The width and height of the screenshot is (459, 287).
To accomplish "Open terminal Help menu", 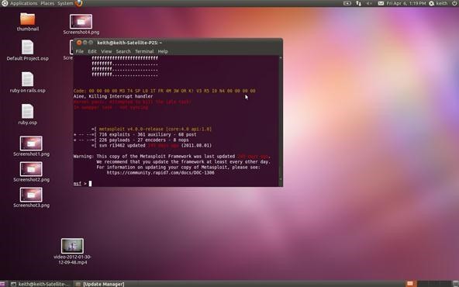I will (163, 51).
